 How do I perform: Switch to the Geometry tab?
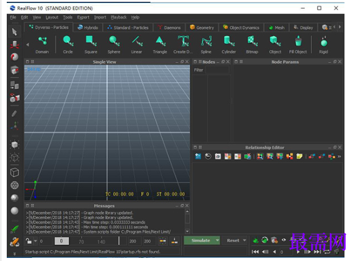click(202, 28)
